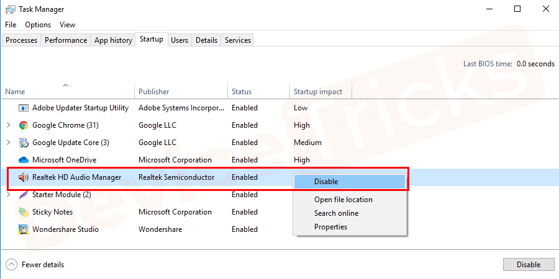This screenshot has width=559, height=279.
Task: Select the Starter Module (2) row name
Action: point(61,195)
